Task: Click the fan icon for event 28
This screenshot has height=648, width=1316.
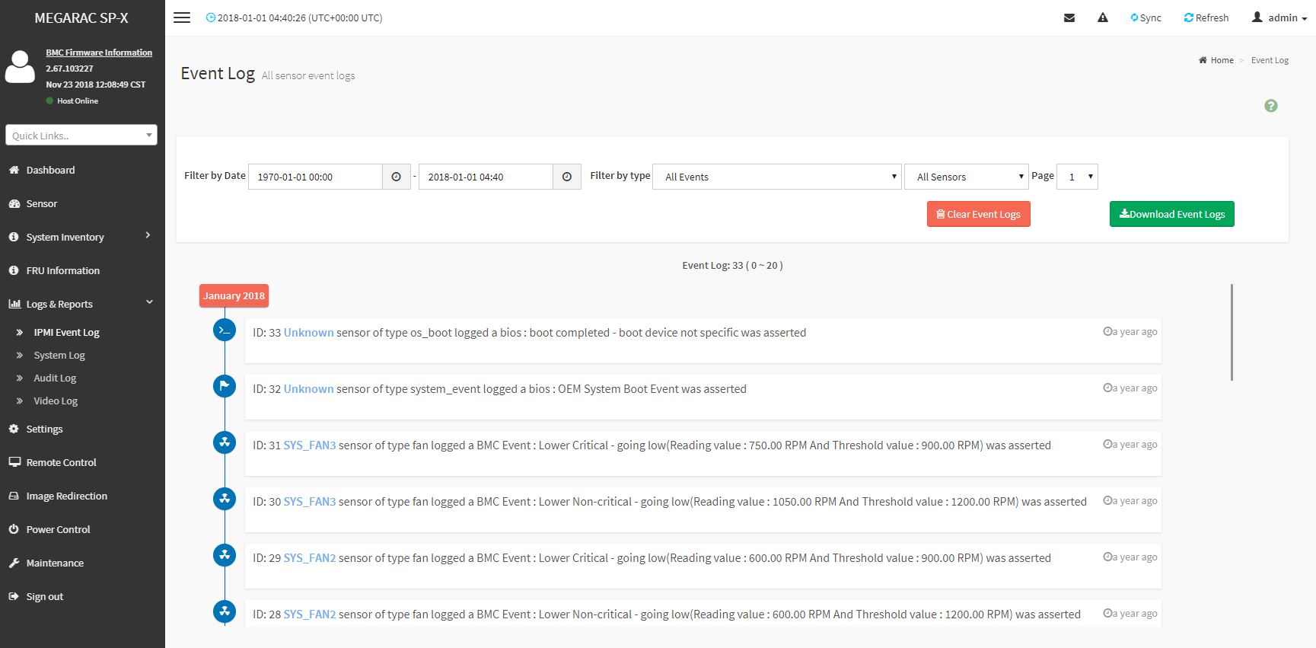Action: tap(225, 611)
